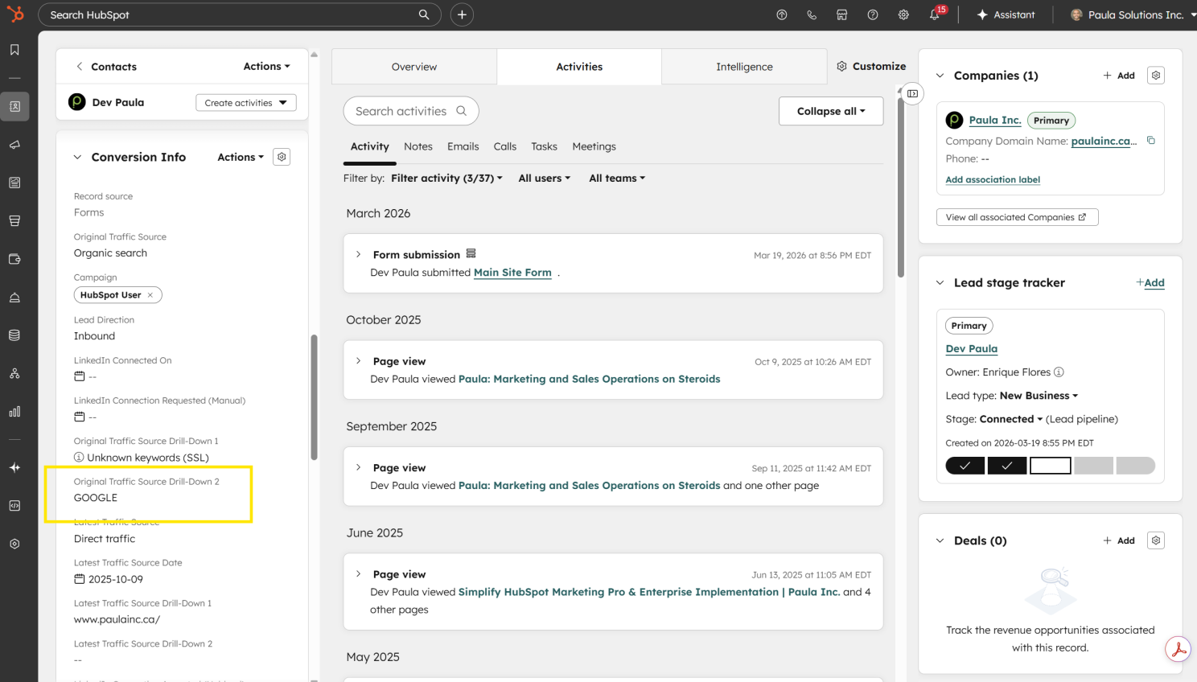This screenshot has width=1197, height=682.
Task: Open the CRM contacts icon in the sidebar
Action: click(14, 106)
